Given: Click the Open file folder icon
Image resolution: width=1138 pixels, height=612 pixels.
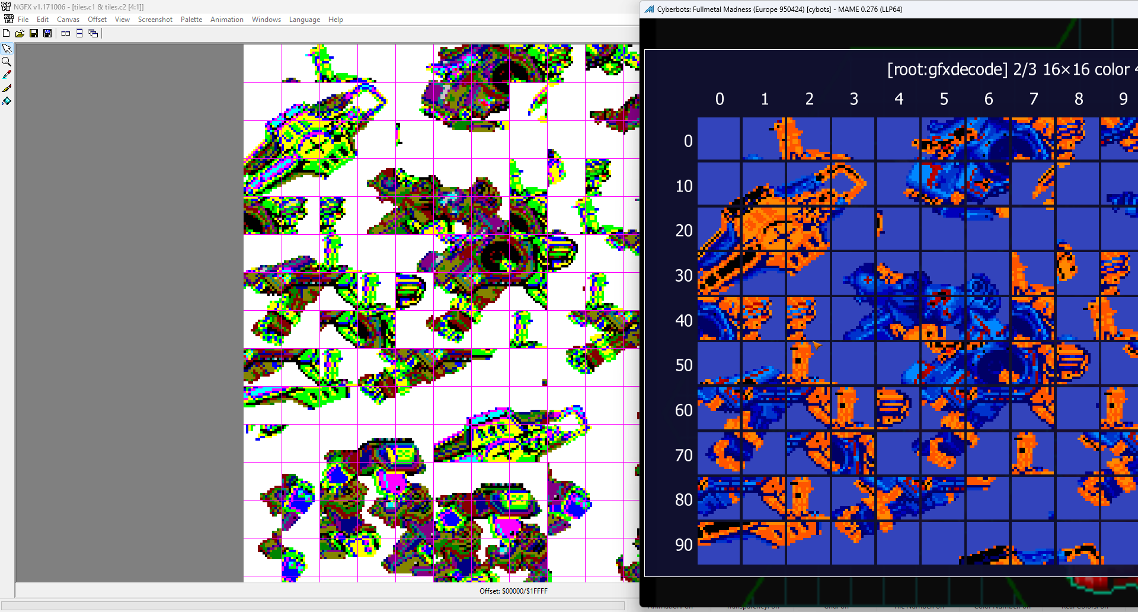Looking at the screenshot, I should click(20, 33).
